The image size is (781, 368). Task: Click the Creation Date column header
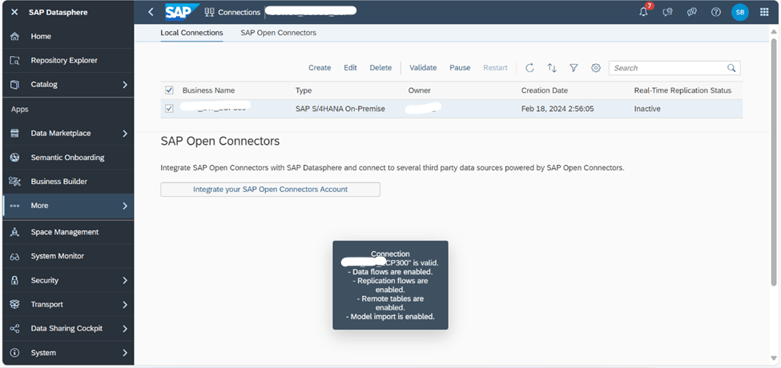coord(545,90)
